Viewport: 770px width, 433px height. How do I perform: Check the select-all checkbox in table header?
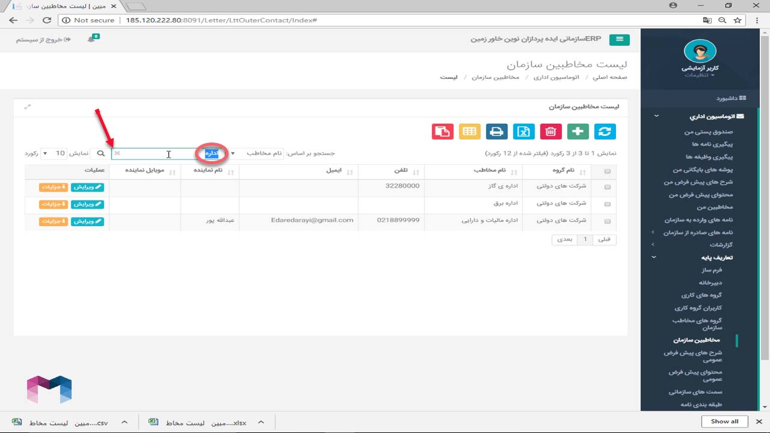[607, 171]
